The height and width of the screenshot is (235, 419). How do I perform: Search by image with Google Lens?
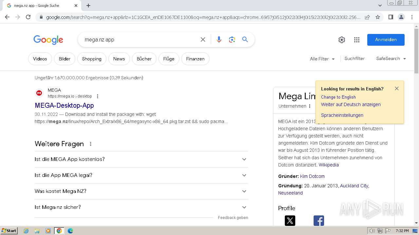232,39
